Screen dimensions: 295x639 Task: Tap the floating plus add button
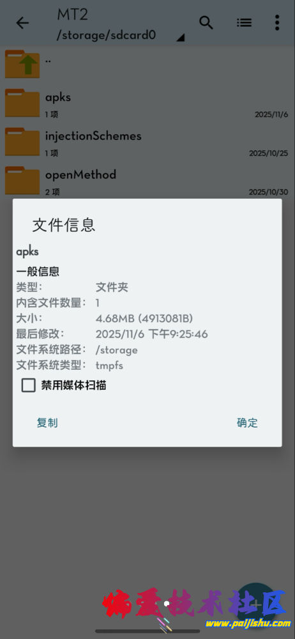point(256,604)
